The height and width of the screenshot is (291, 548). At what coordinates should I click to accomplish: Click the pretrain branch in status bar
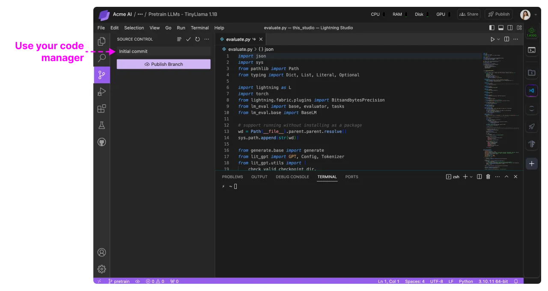point(119,281)
